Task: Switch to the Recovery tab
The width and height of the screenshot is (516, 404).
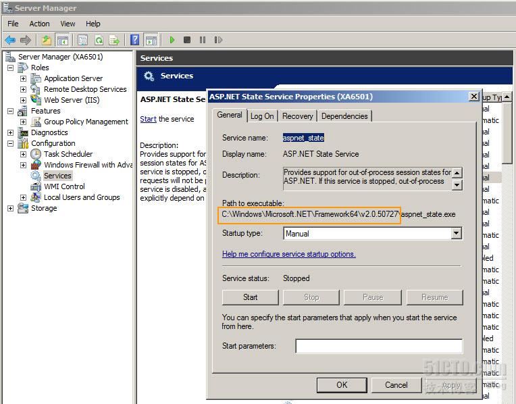Action: [x=297, y=116]
